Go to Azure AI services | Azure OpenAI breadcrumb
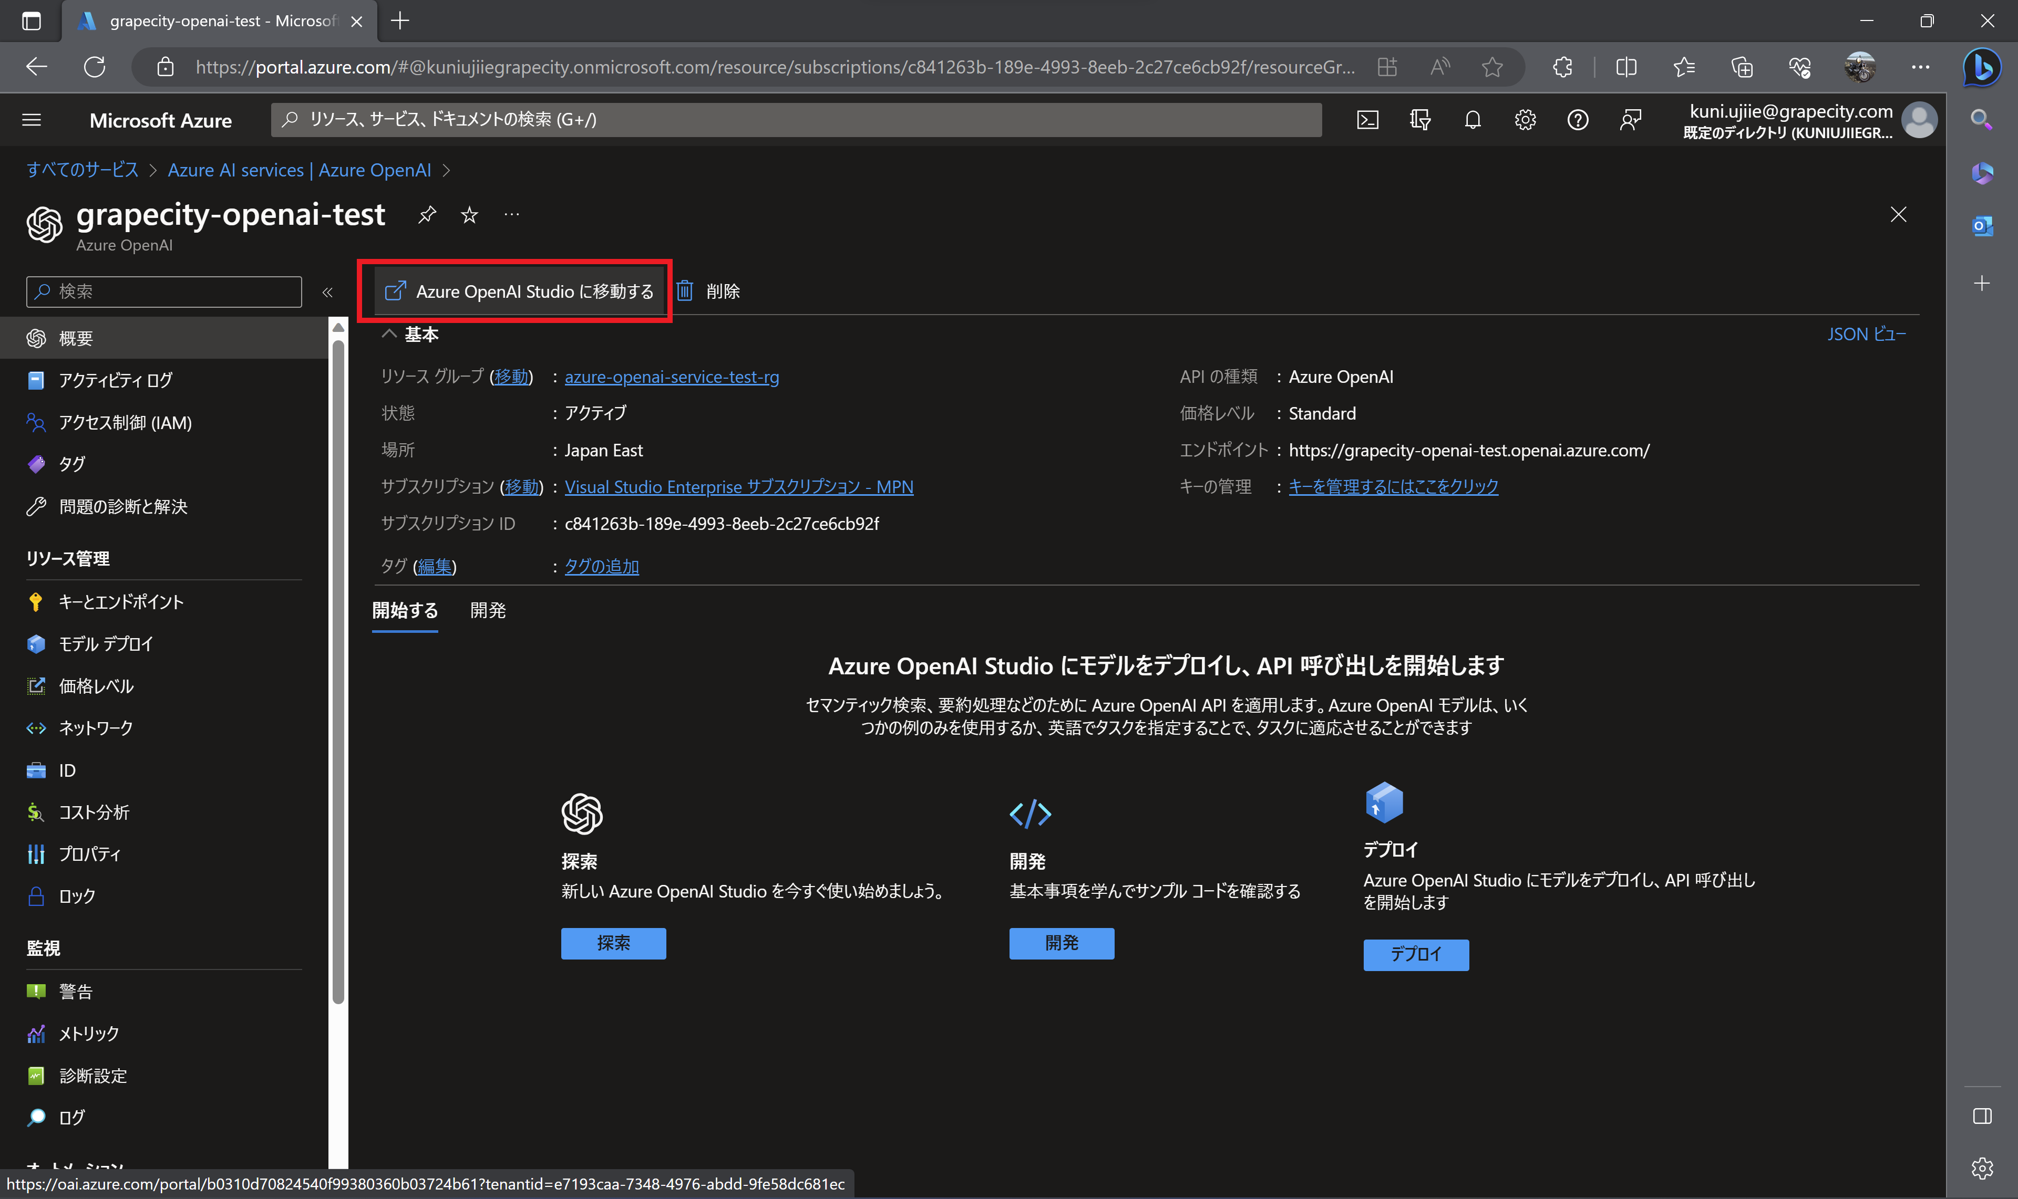 pyautogui.click(x=299, y=170)
